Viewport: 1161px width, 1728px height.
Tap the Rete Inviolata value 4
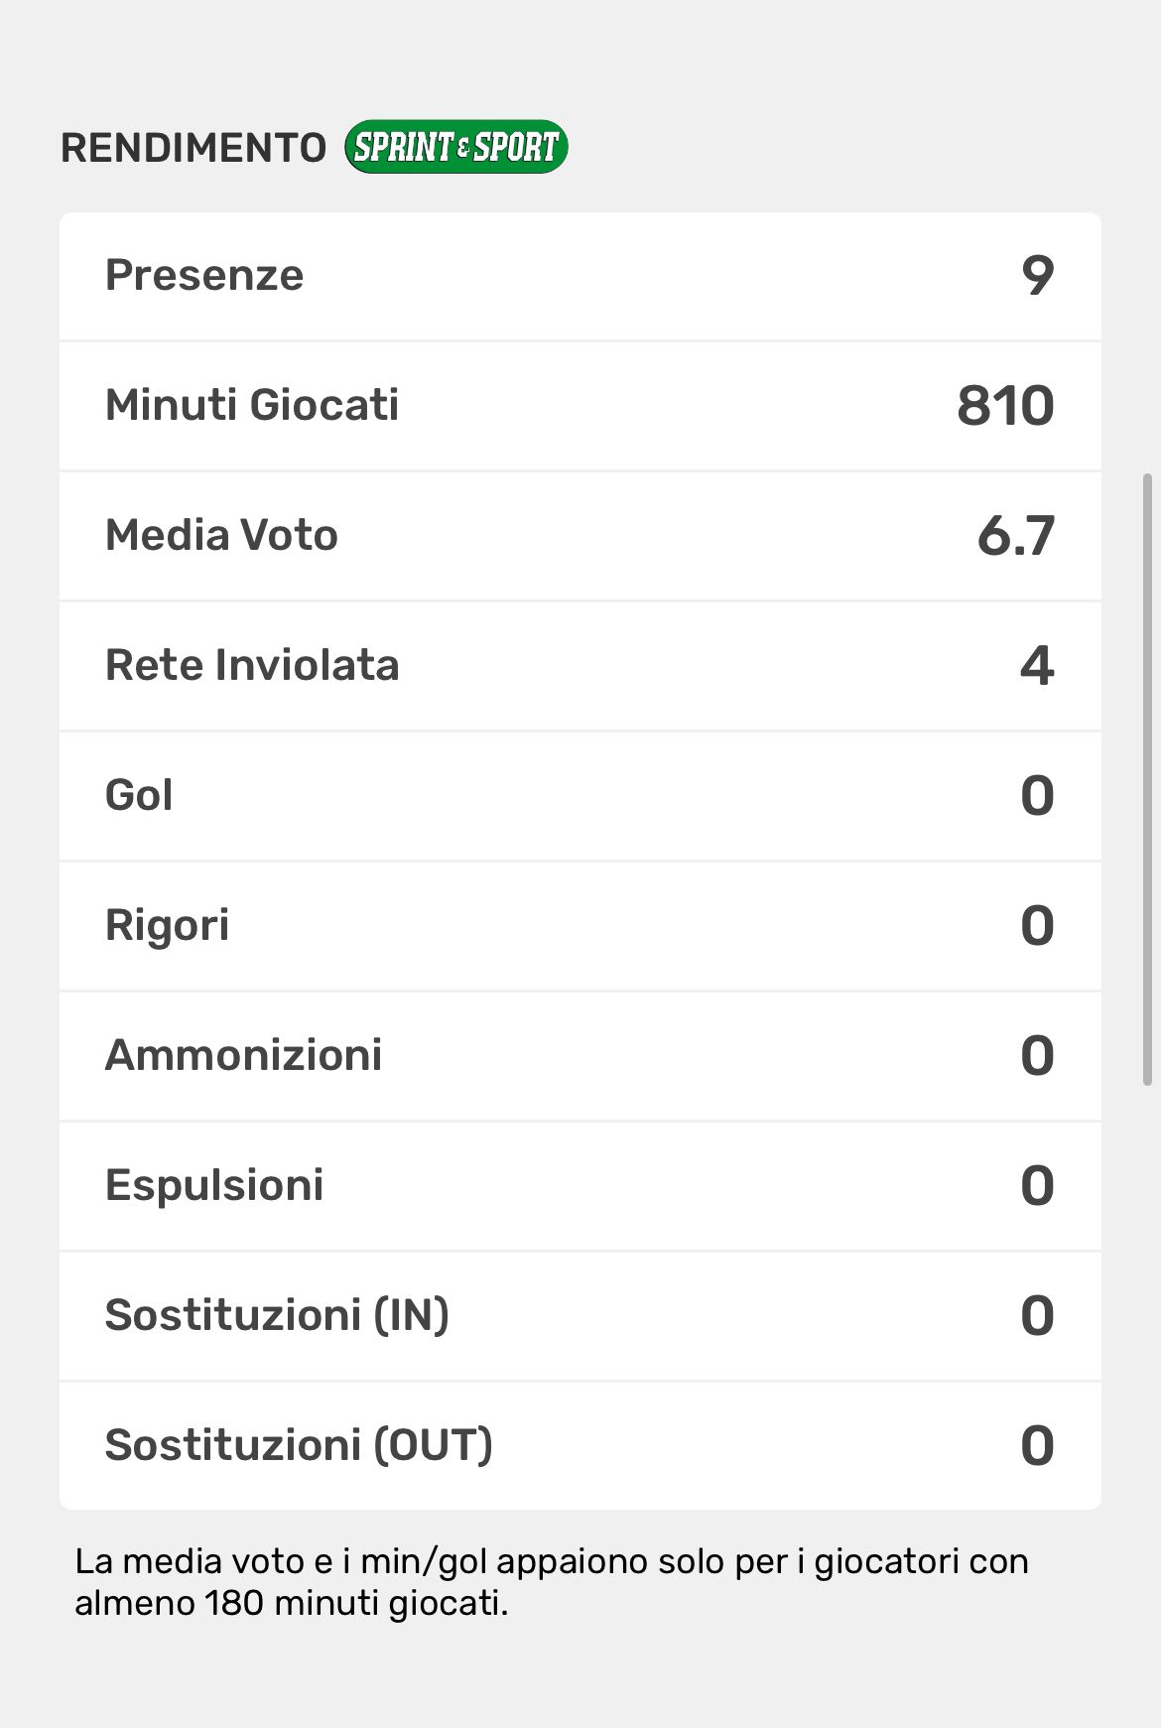tap(1036, 666)
